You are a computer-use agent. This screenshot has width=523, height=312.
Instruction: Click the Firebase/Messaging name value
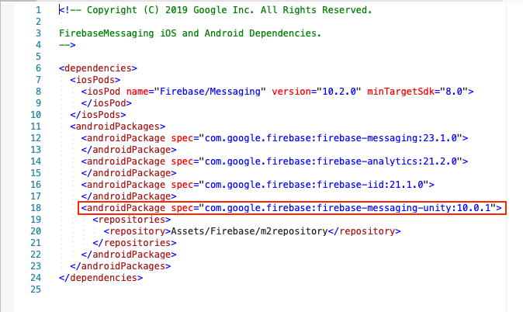[x=210, y=92]
